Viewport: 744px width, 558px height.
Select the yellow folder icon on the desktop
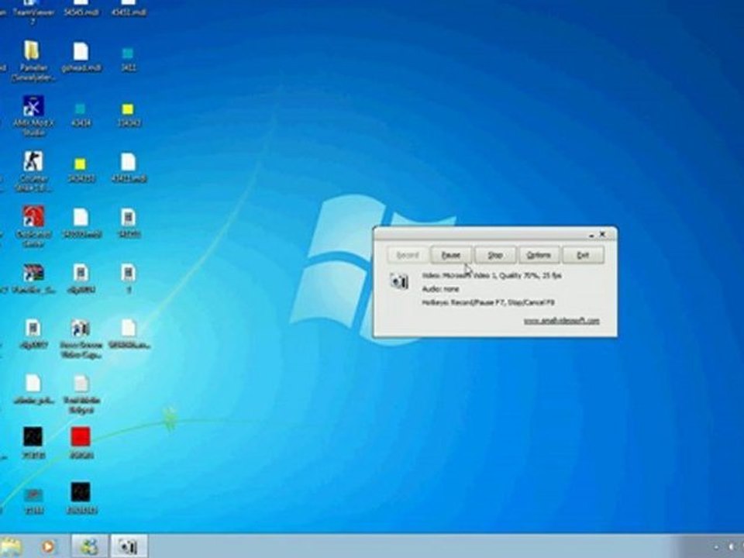pyautogui.click(x=33, y=60)
